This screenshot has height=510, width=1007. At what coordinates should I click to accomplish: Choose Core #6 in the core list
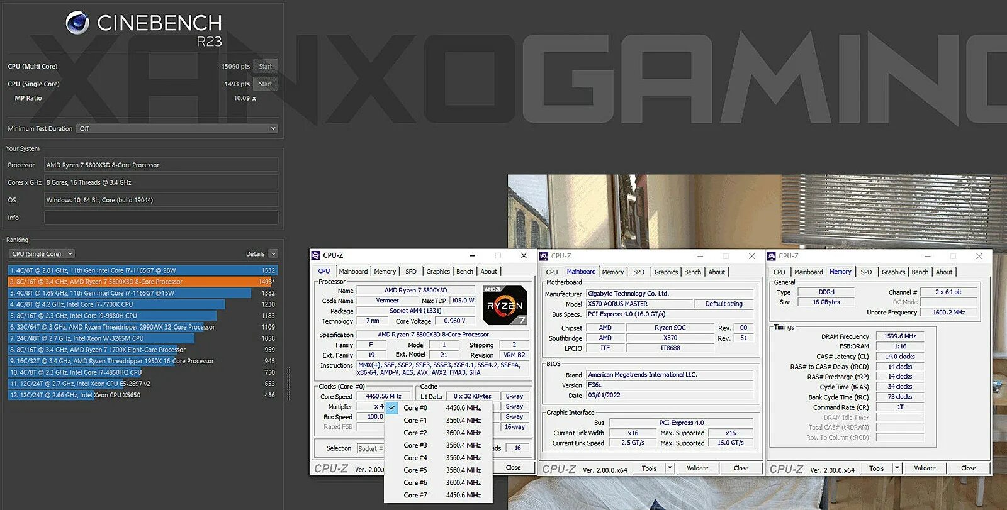tap(438, 483)
